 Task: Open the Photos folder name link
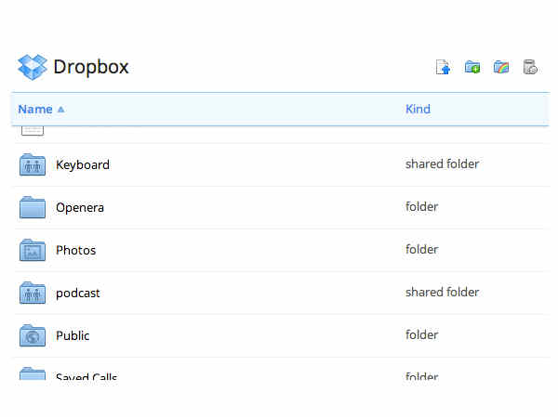(75, 250)
